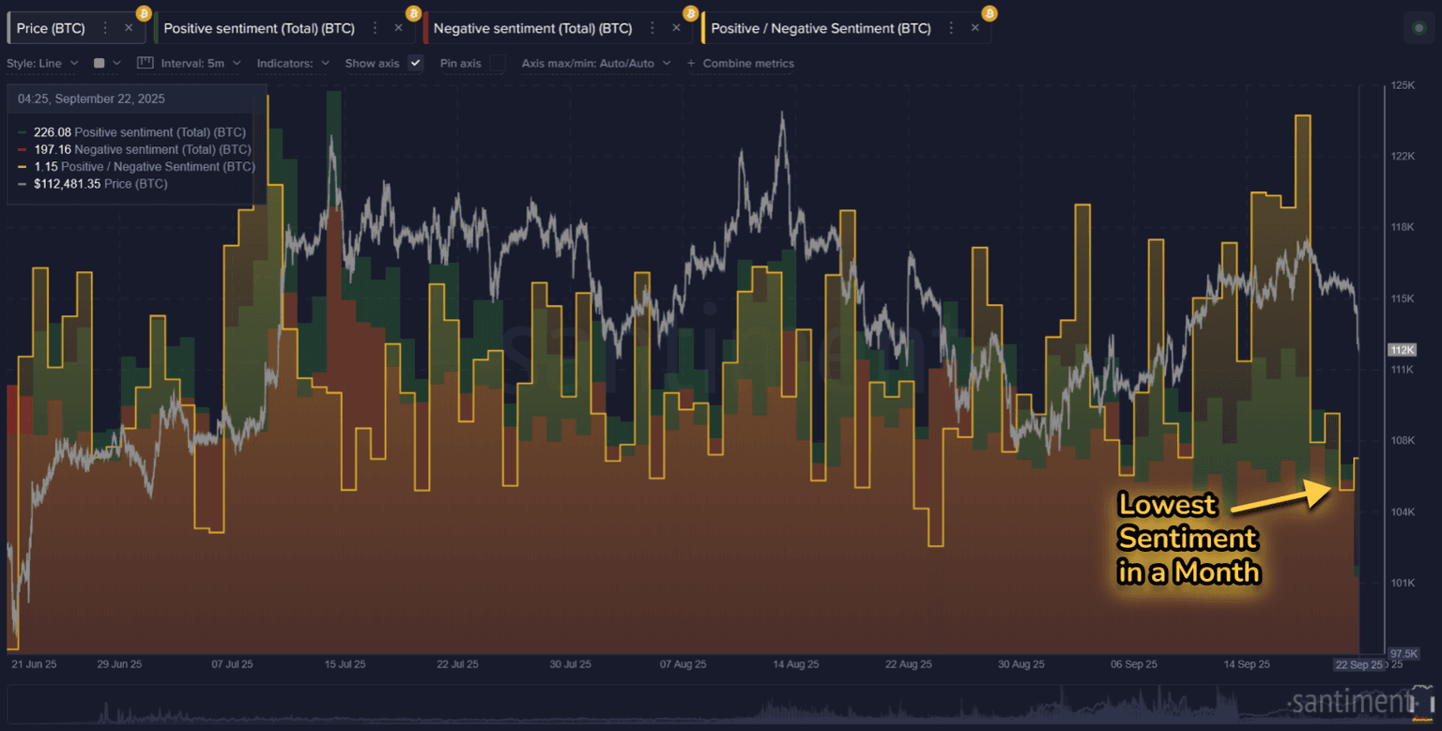Image resolution: width=1442 pixels, height=731 pixels.
Task: Click the Bitcoin badge on the Price (BTC) tab
Action: point(144,13)
